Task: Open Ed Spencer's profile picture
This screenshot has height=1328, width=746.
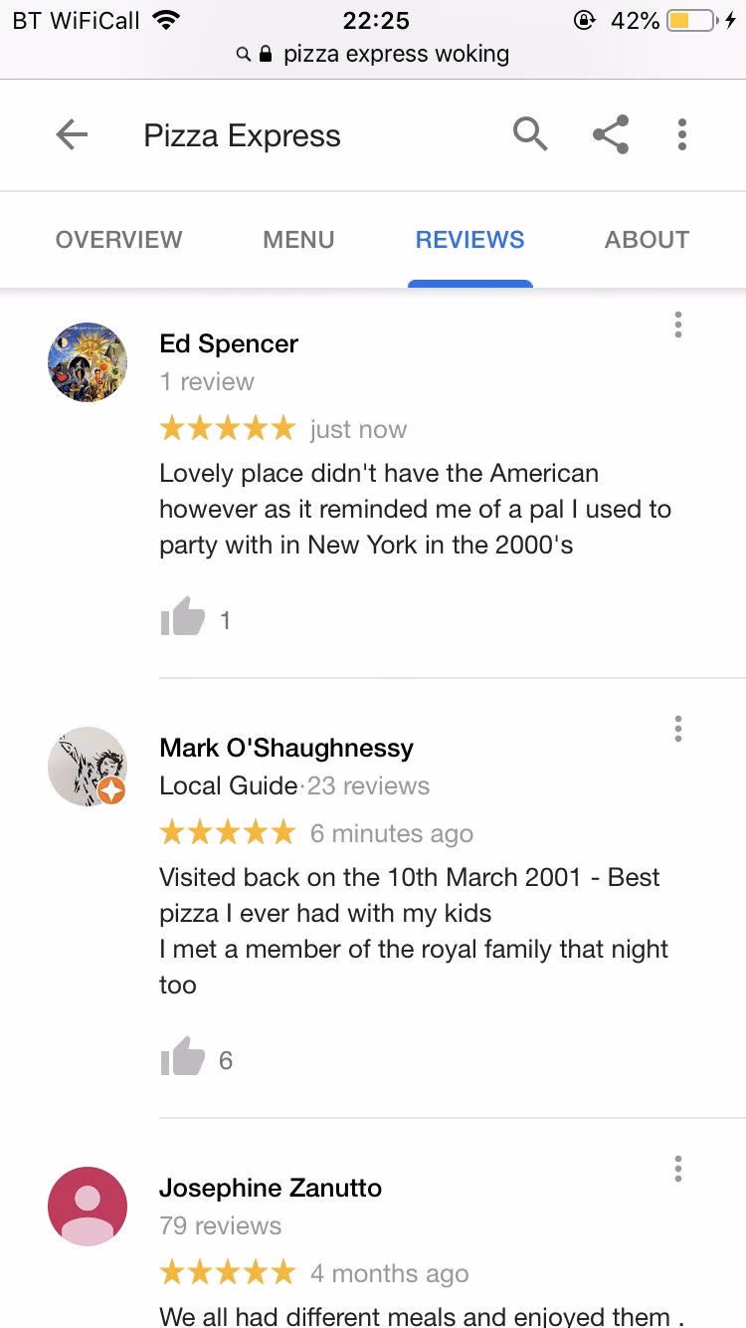Action: click(88, 362)
